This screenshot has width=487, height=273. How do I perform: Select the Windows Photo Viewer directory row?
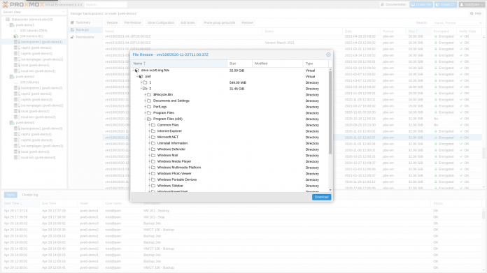230,174
